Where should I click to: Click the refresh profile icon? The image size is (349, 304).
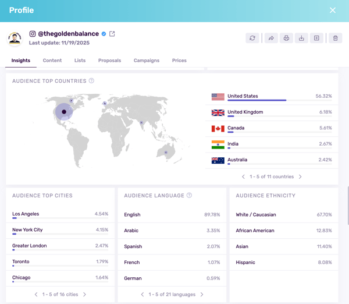[x=252, y=38]
